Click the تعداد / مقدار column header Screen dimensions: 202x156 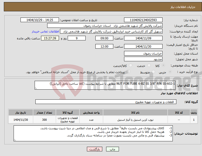44,112
